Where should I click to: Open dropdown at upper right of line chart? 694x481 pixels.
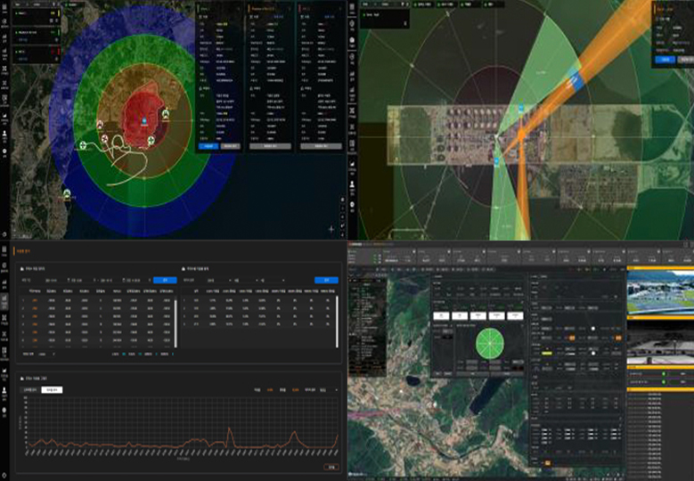tap(329, 390)
